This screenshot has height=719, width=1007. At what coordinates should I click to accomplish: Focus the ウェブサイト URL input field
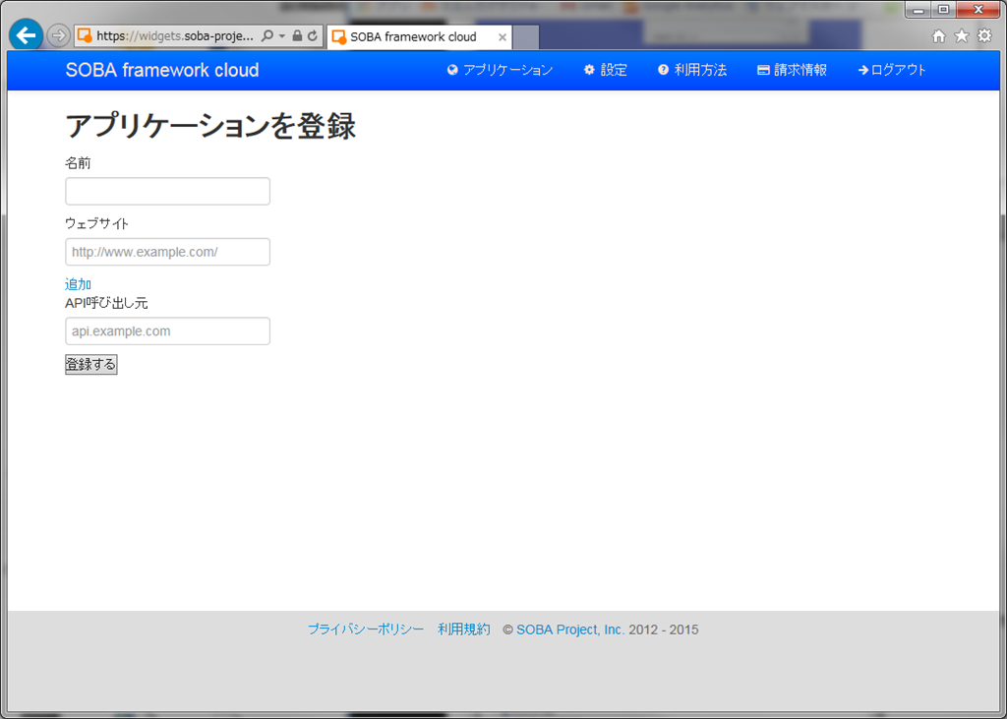[167, 252]
